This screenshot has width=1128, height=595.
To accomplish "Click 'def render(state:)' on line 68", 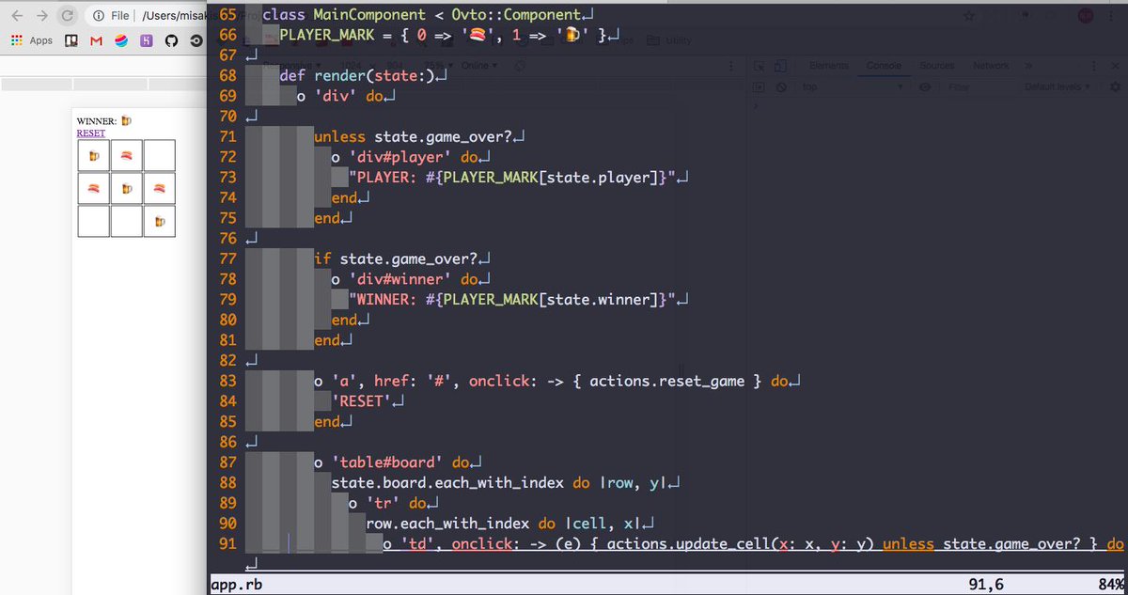I will [x=356, y=76].
